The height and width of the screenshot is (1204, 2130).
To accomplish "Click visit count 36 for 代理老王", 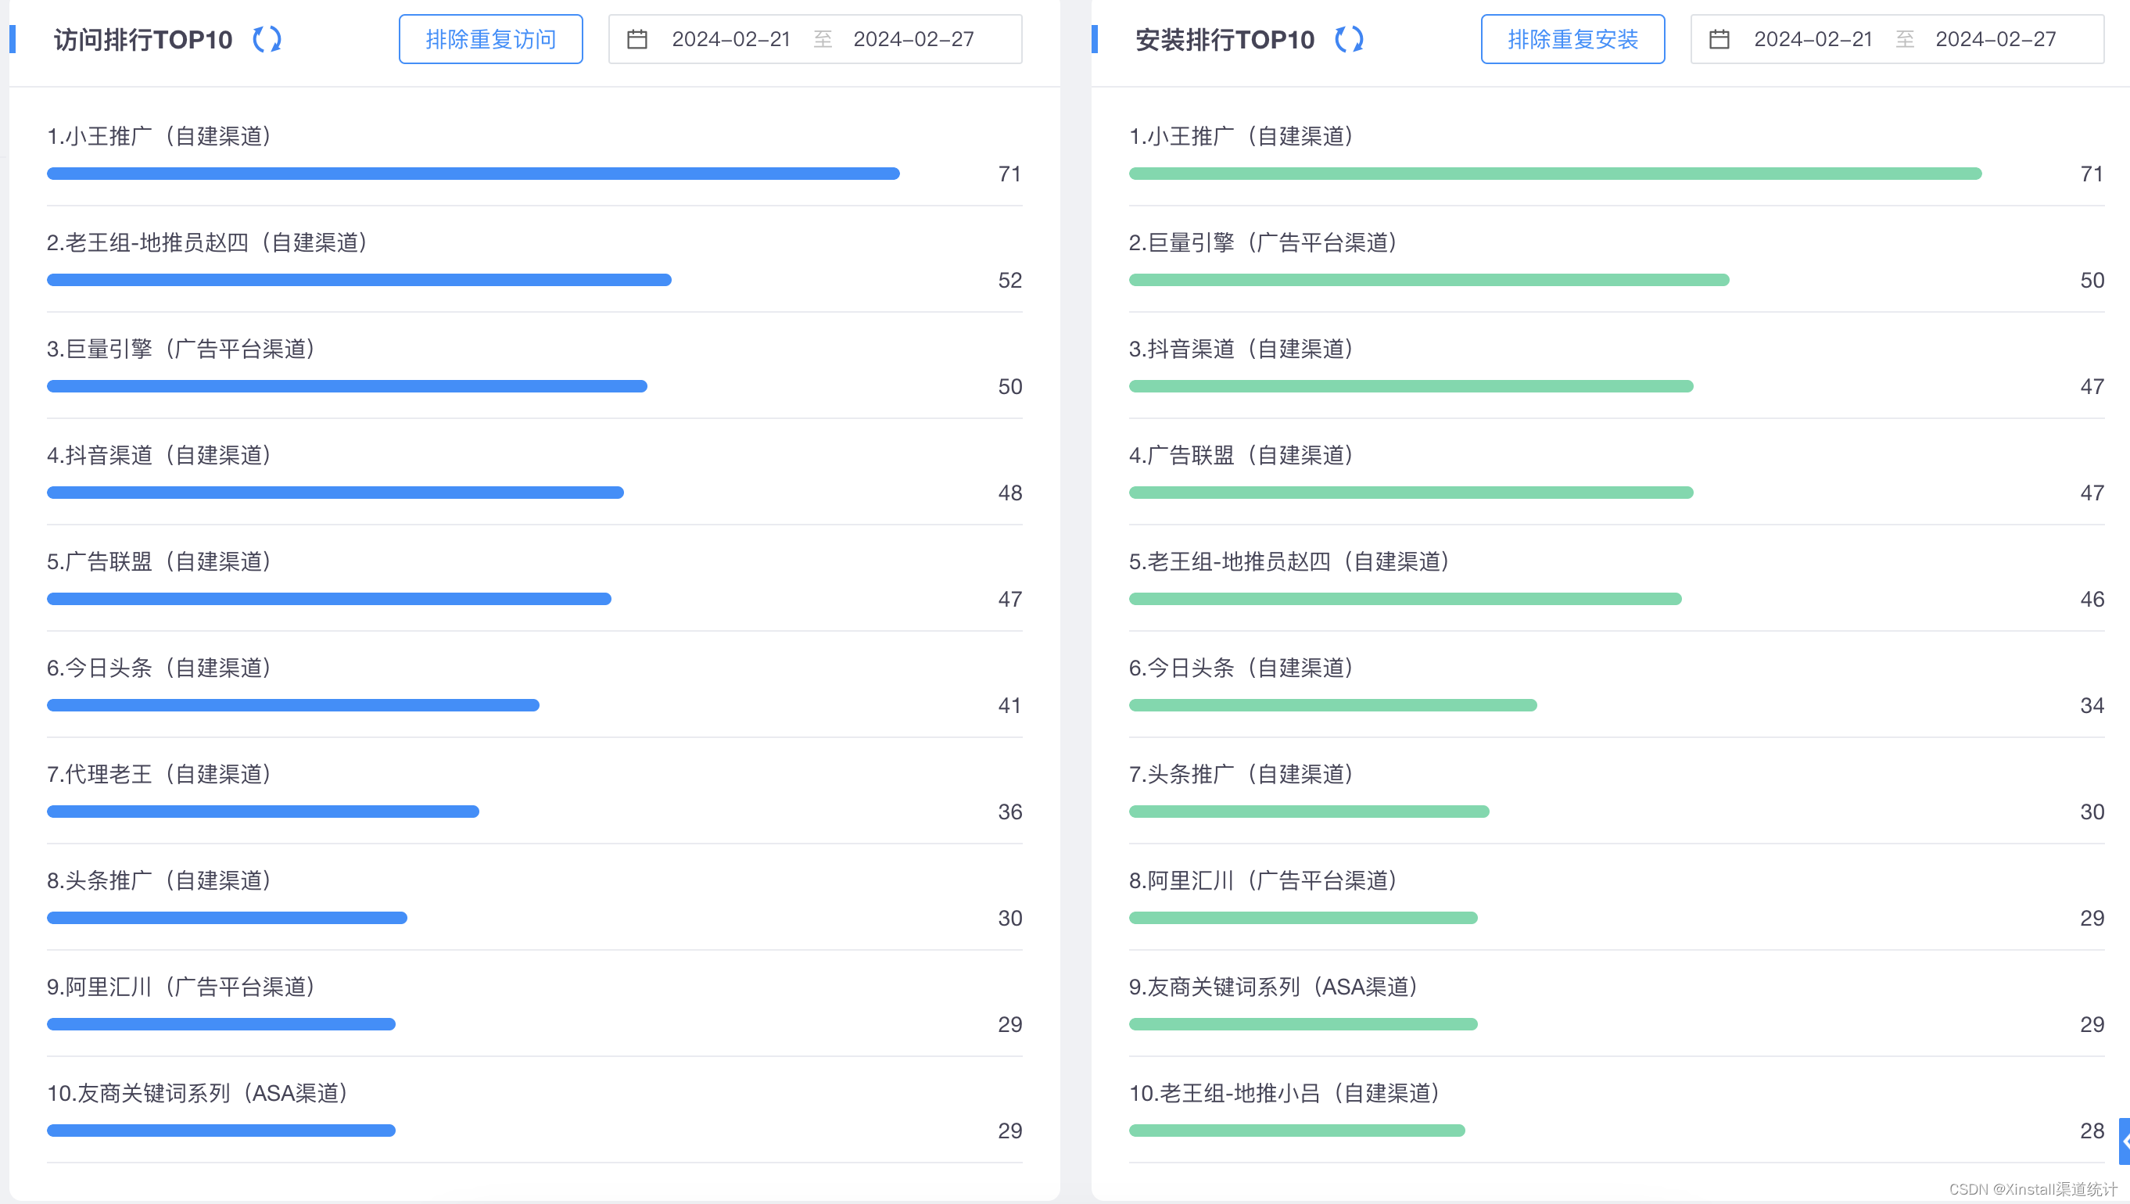I will tap(1009, 812).
